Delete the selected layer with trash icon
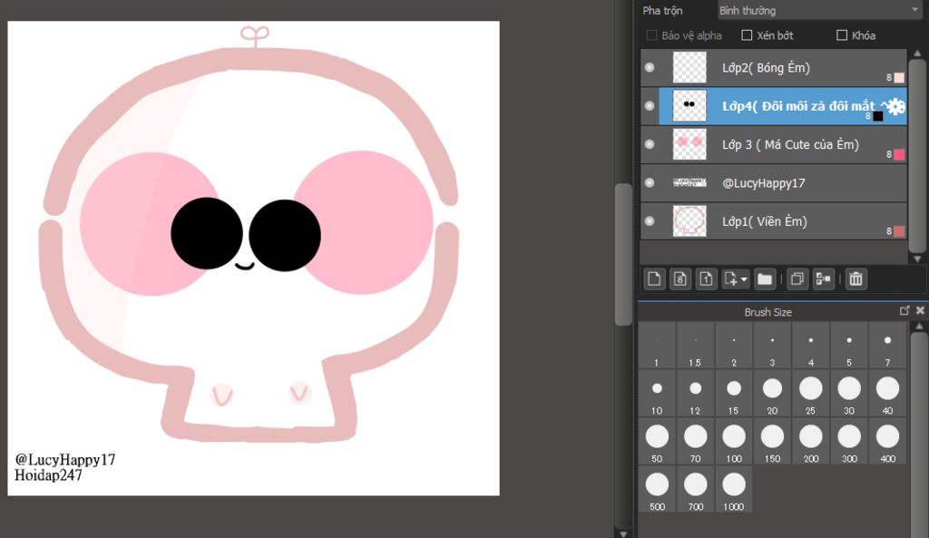 pos(855,279)
